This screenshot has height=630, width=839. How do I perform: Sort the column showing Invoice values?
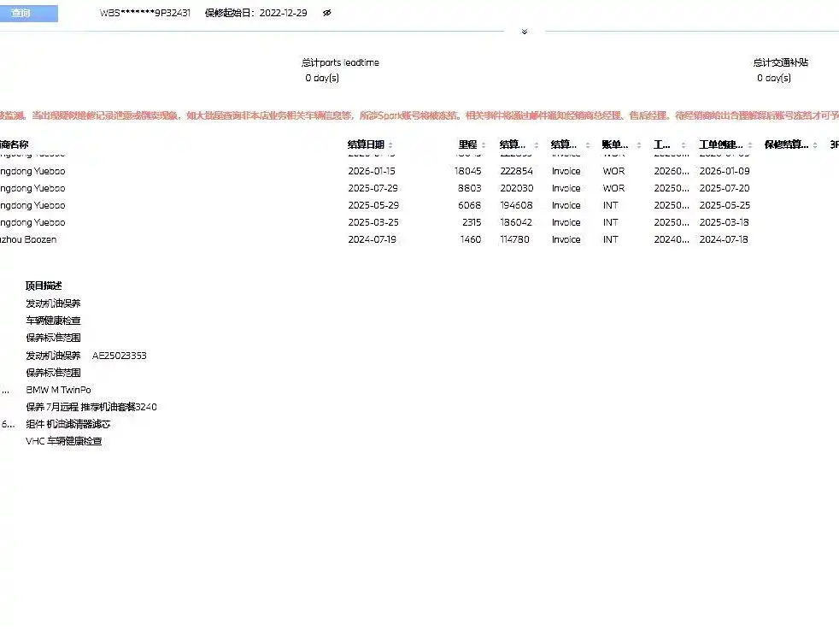pos(586,145)
